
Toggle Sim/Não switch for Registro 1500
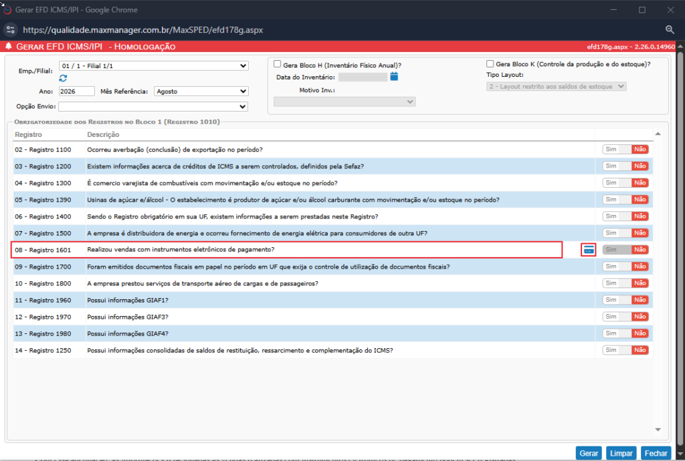(x=625, y=233)
